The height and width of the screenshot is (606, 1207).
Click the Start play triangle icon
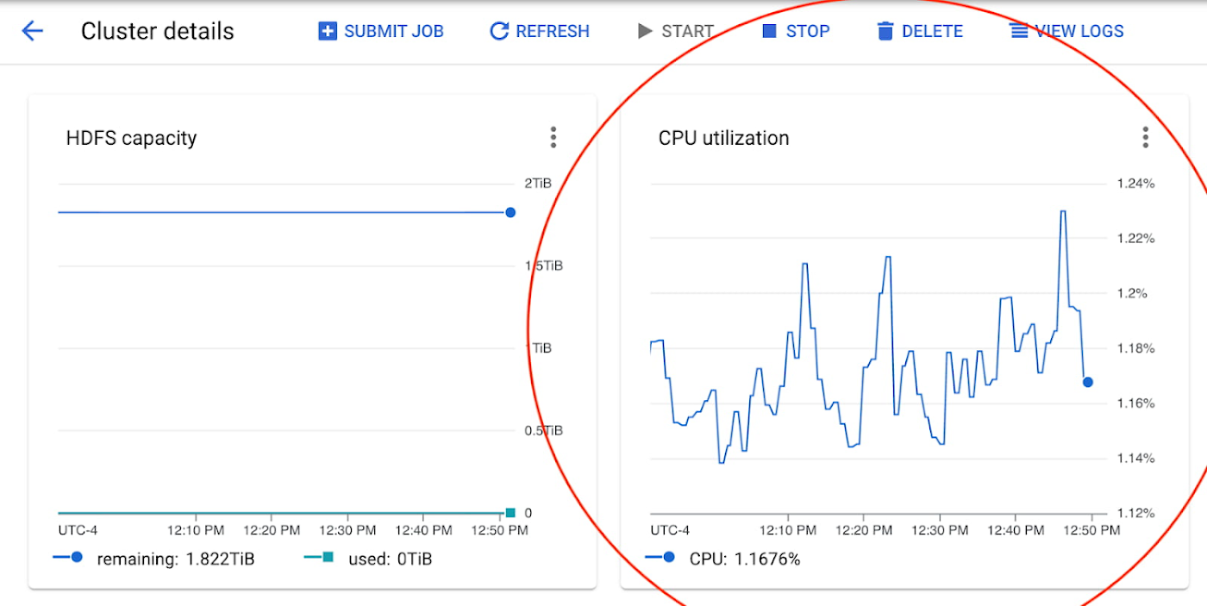point(645,32)
